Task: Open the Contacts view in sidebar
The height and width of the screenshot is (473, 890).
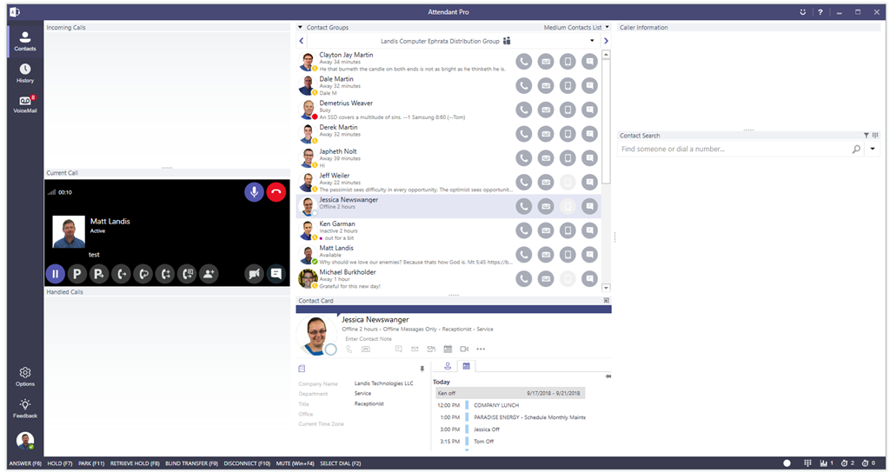Action: (25, 41)
